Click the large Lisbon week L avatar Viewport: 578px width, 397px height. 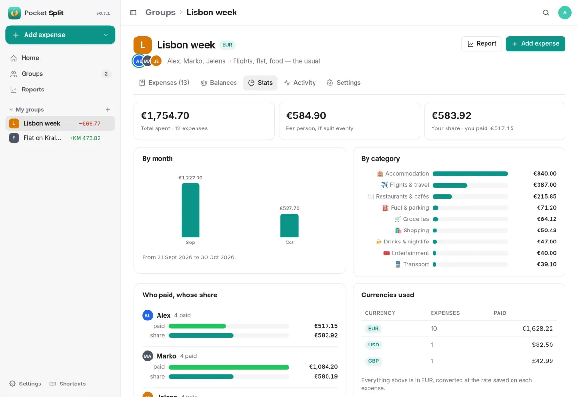point(143,45)
